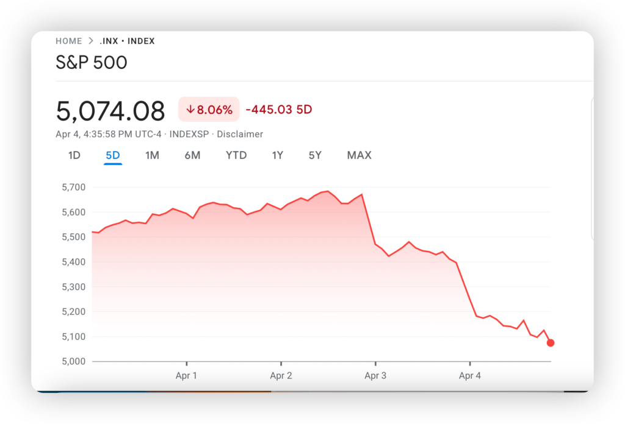This screenshot has height=424, width=625.
Task: View the 1Y chart range
Action: pyautogui.click(x=278, y=155)
